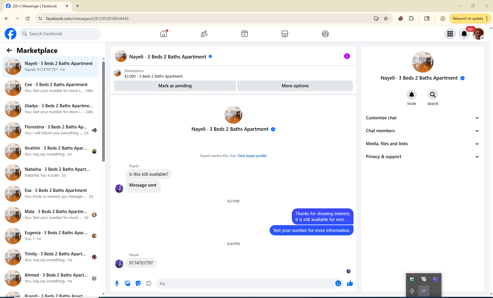Screen dimensions: 493x298
Task: Choose a GIF icon
Action: (x=149, y=283)
